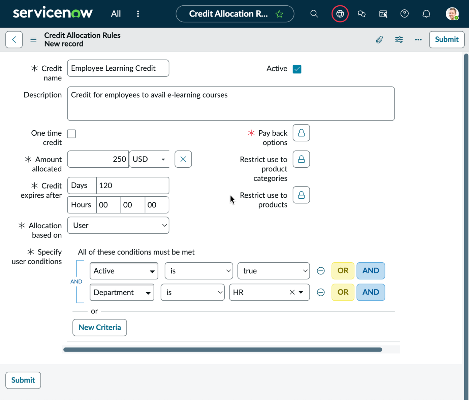Toggle the favorite star icon
This screenshot has width=469, height=400.
(x=279, y=14)
